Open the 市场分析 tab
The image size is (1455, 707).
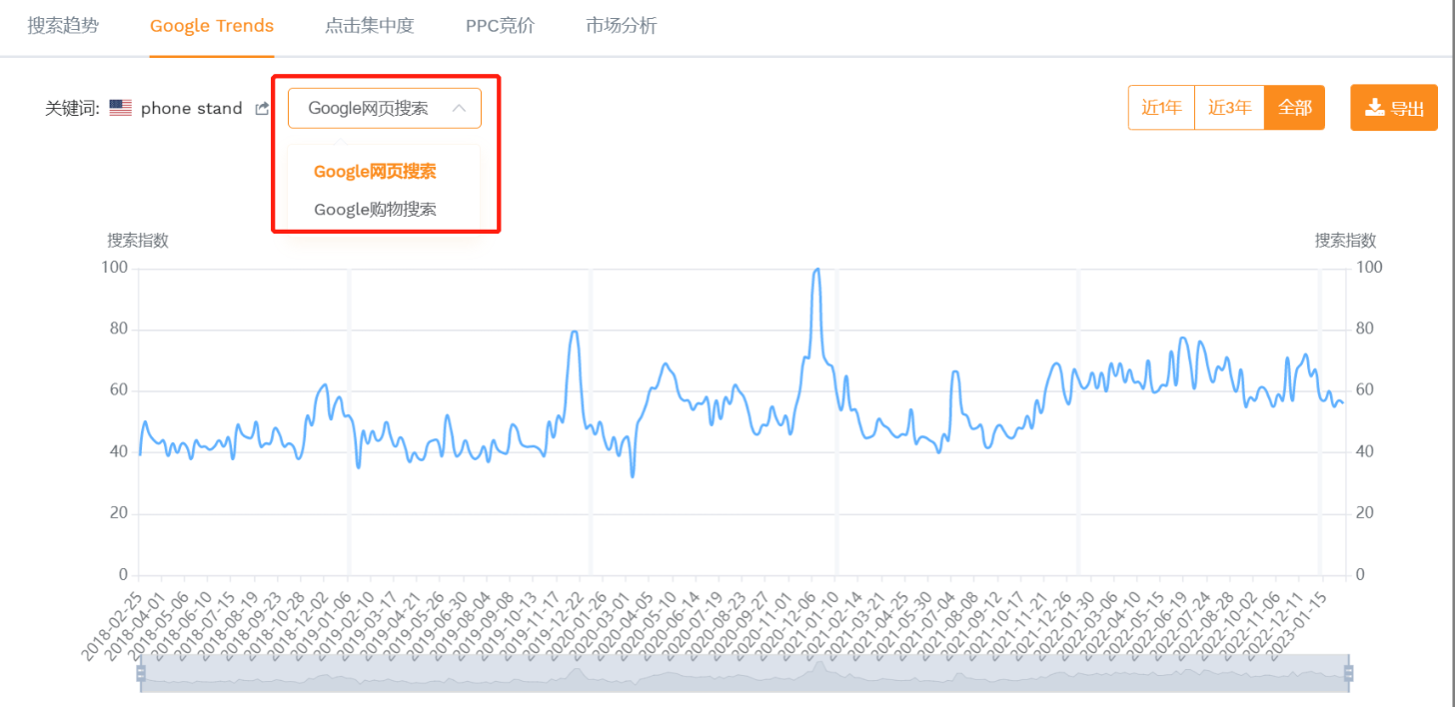tap(622, 26)
